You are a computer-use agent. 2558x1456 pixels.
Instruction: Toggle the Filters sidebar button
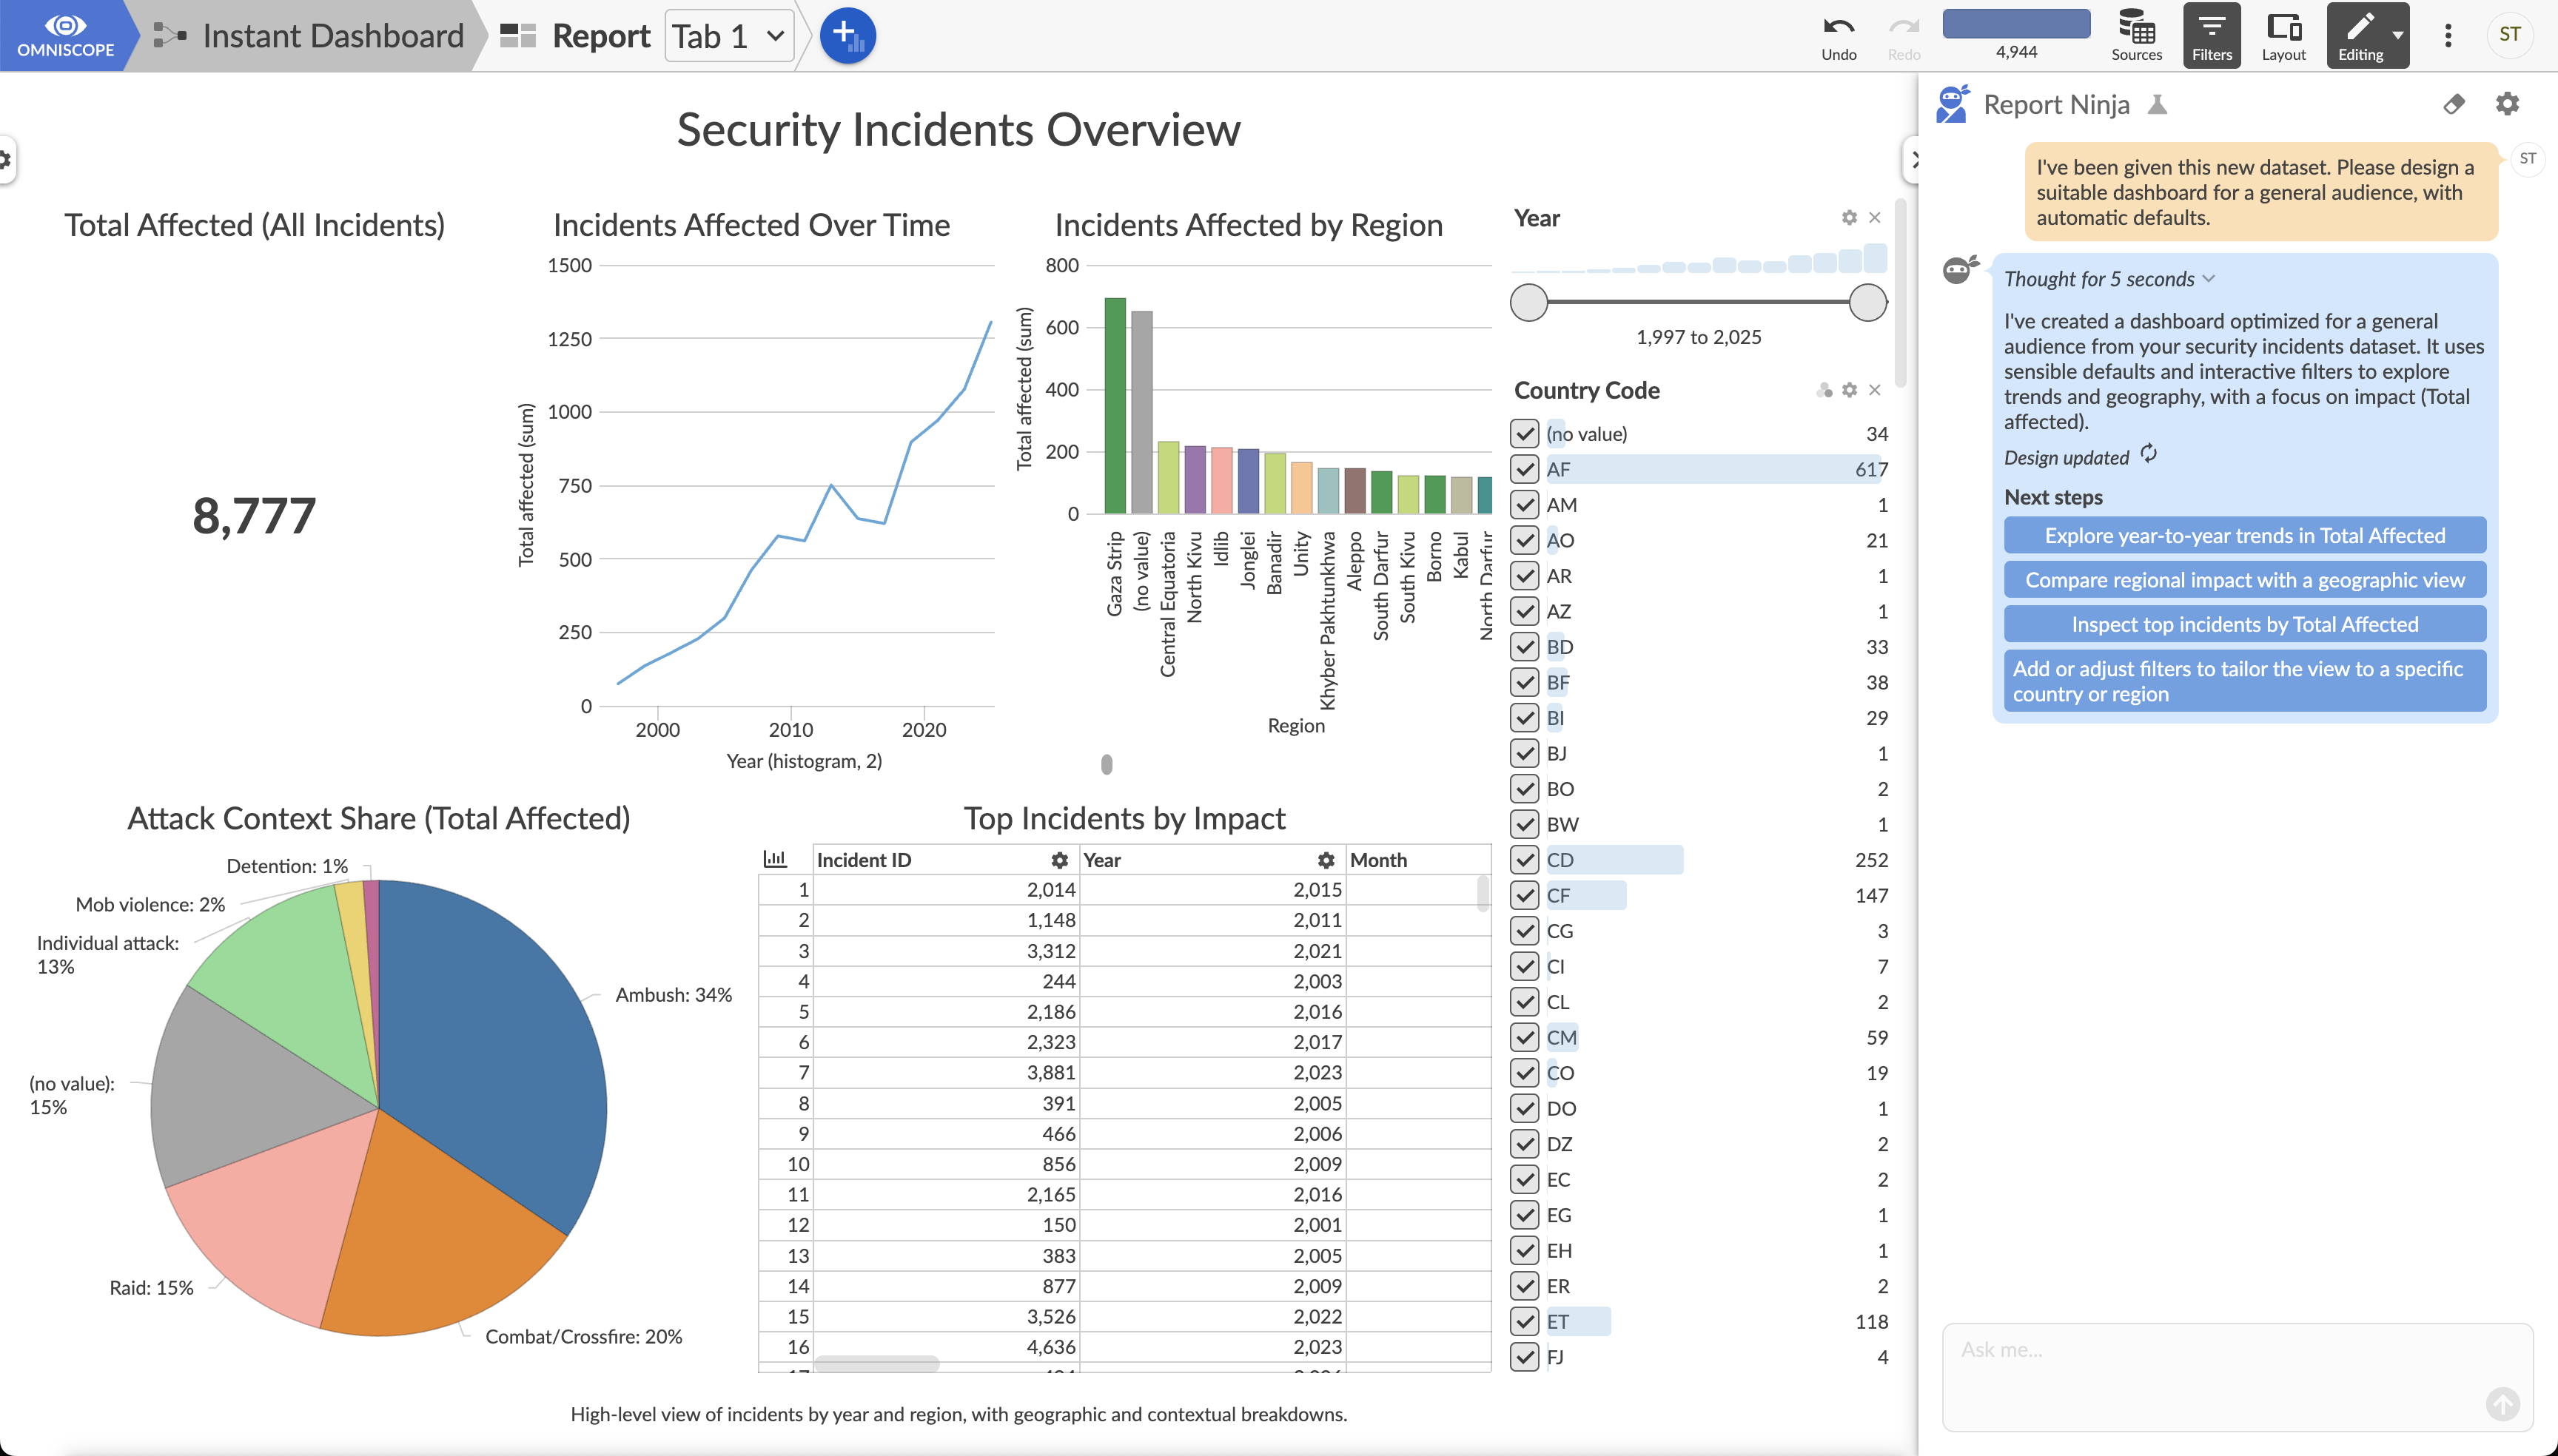click(2211, 36)
